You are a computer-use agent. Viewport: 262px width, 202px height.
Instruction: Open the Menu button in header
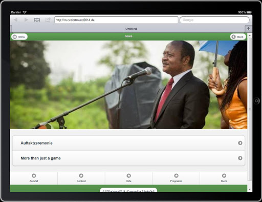19,37
